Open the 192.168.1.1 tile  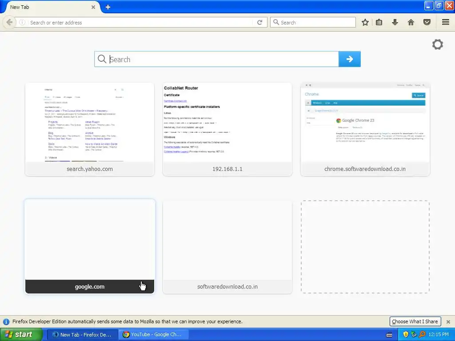click(227, 129)
